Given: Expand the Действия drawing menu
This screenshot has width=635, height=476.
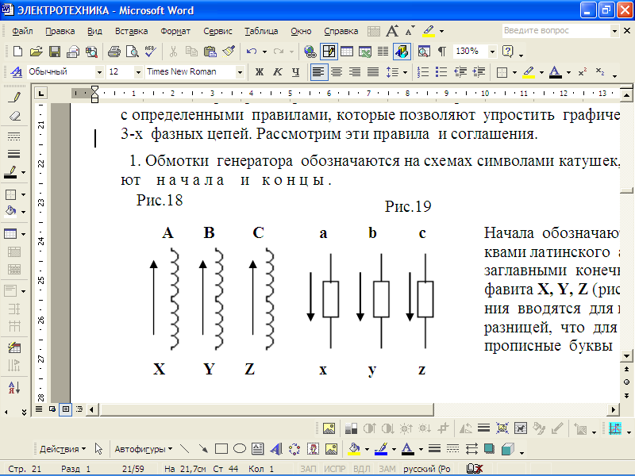Looking at the screenshot, I should (63, 449).
